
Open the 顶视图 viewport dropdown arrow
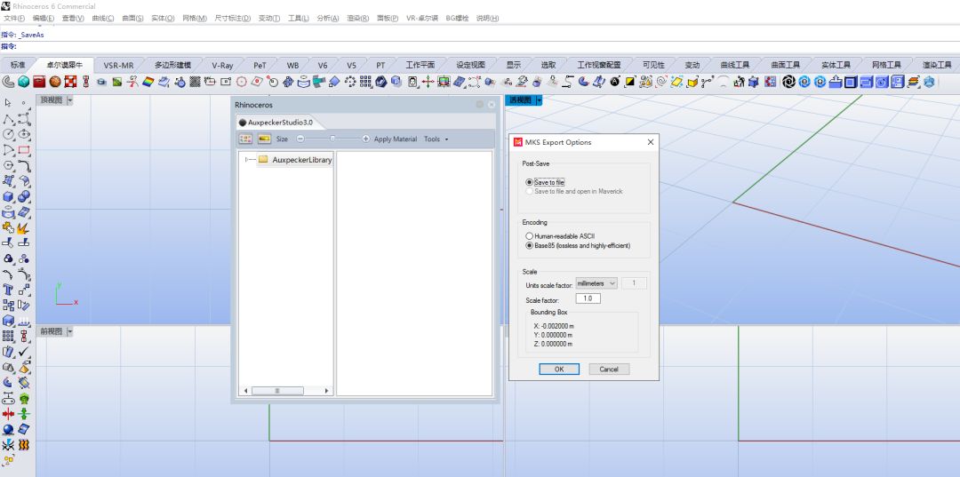70,100
